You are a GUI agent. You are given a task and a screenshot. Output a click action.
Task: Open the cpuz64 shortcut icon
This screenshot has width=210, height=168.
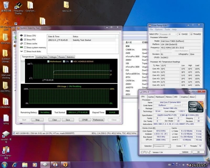[x=6, y=136]
